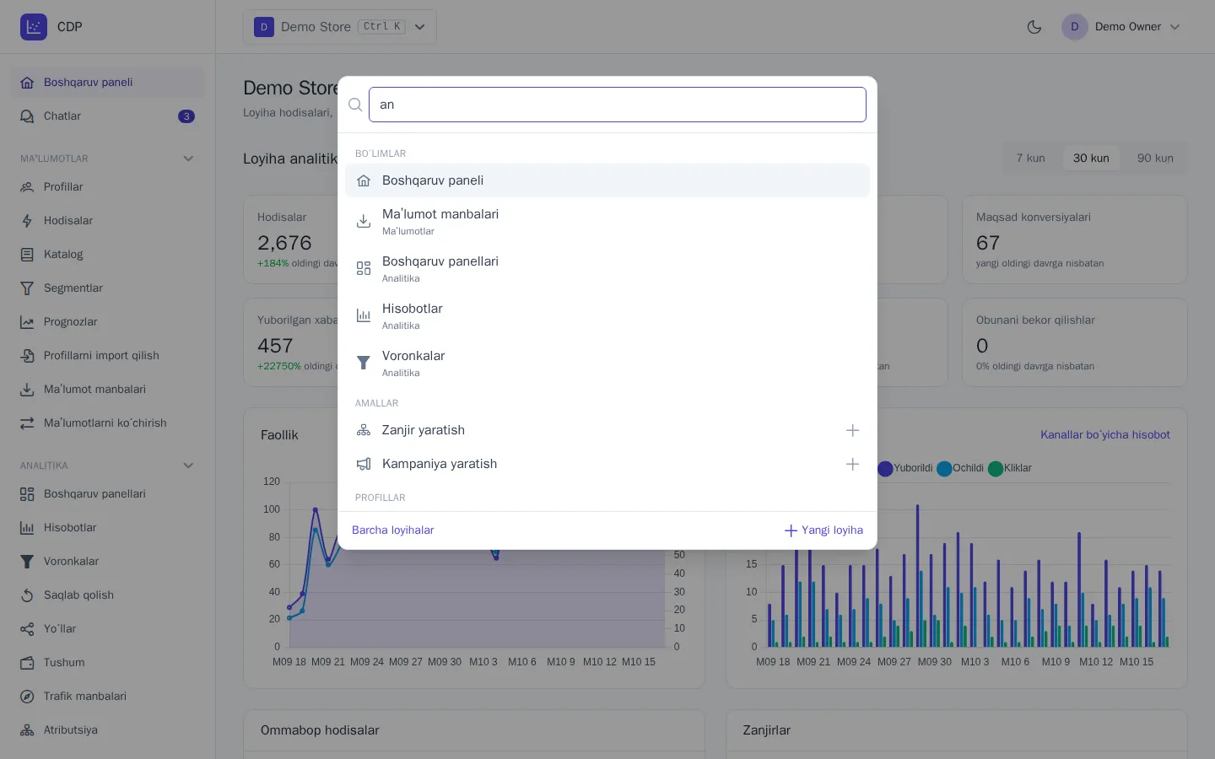Click Barcha loyihalar link
This screenshot has width=1215, height=759.
pos(393,530)
